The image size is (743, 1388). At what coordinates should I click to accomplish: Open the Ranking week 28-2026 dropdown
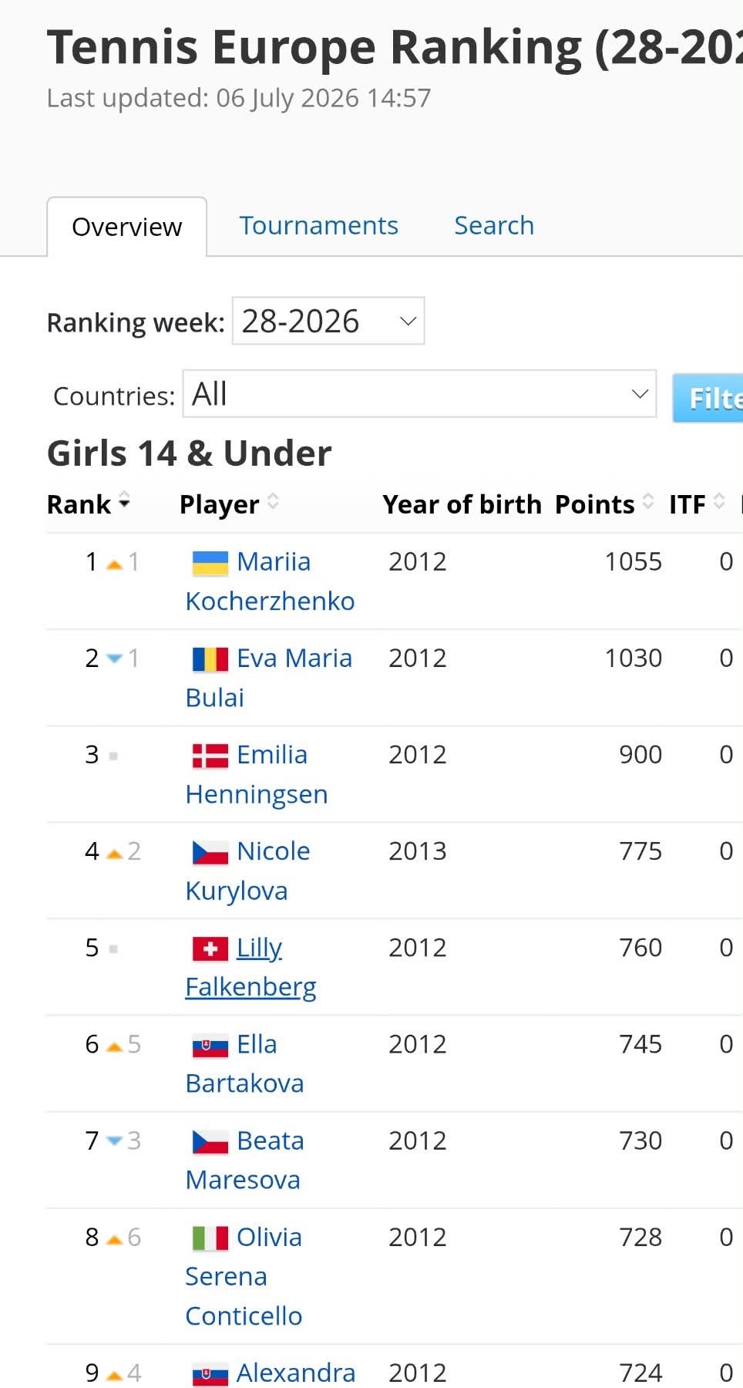(328, 321)
